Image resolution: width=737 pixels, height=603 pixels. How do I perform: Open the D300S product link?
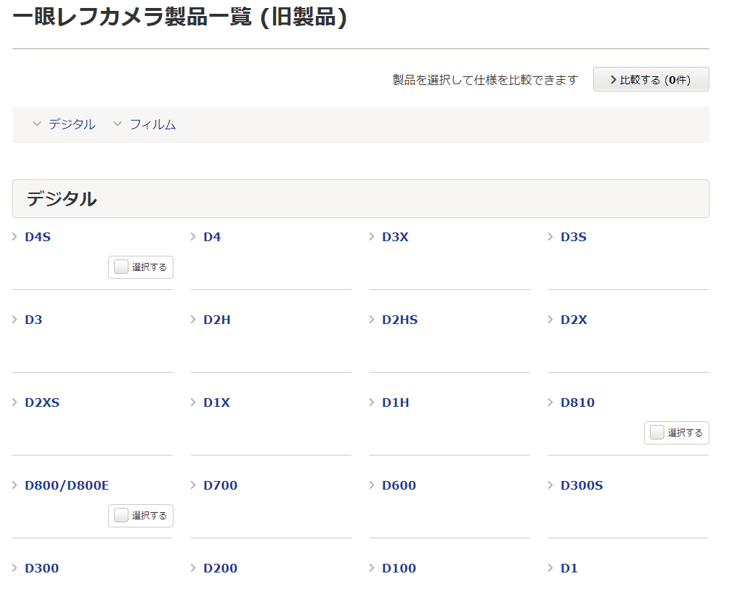tap(582, 485)
